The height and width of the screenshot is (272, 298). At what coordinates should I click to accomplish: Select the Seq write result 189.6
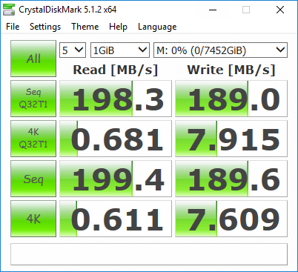click(231, 179)
